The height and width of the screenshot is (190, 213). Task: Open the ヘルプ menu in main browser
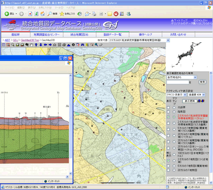[71, 8]
